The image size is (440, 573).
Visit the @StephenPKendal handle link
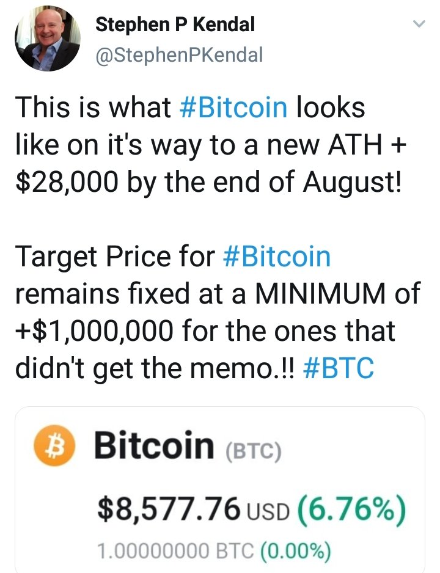tap(180, 56)
